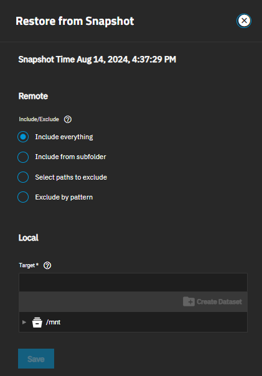Pick Select paths to exclude option

(x=23, y=177)
